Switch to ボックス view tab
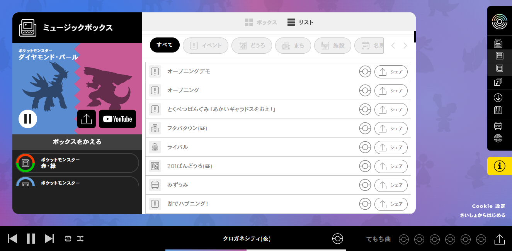The width and height of the screenshot is (512, 251). pos(261,22)
